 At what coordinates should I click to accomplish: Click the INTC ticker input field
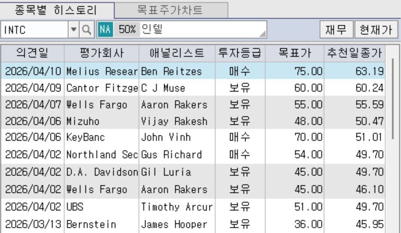pyautogui.click(x=34, y=30)
